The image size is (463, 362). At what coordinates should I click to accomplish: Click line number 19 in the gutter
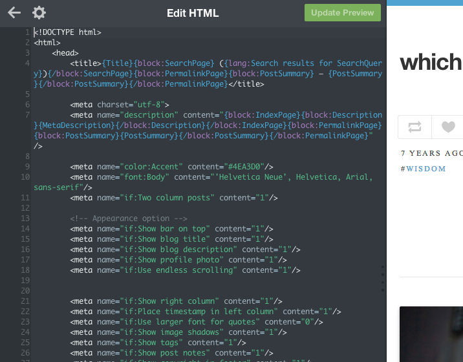coord(25,280)
